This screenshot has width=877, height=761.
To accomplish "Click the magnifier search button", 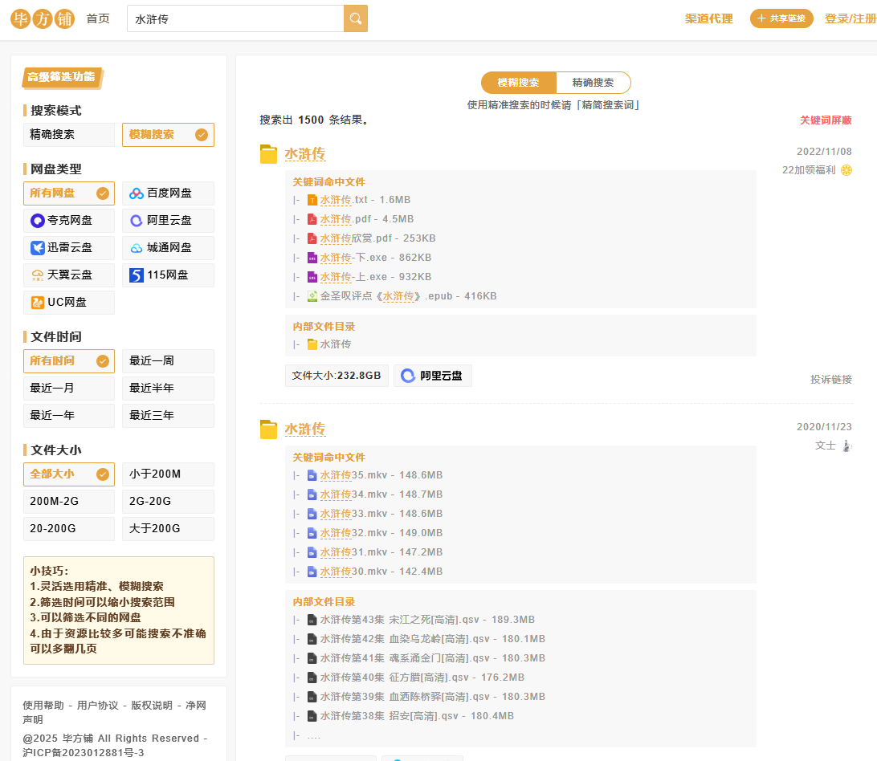I will pos(355,18).
